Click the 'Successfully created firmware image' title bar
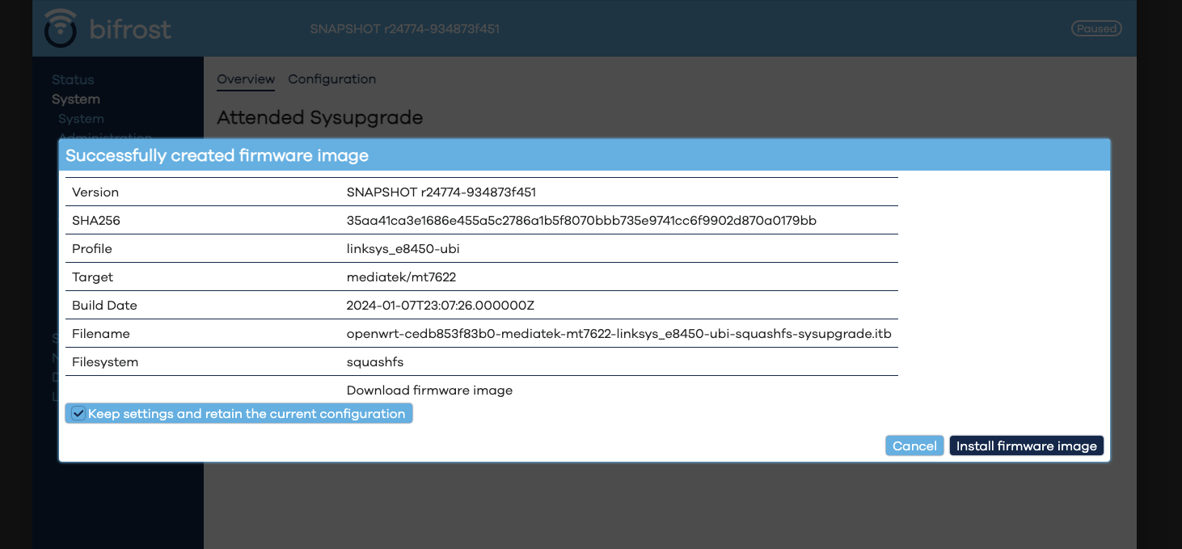Image resolution: width=1182 pixels, height=549 pixels. click(217, 155)
